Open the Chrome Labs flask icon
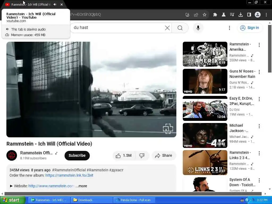Viewport: 272px width, 204px height. [224, 15]
